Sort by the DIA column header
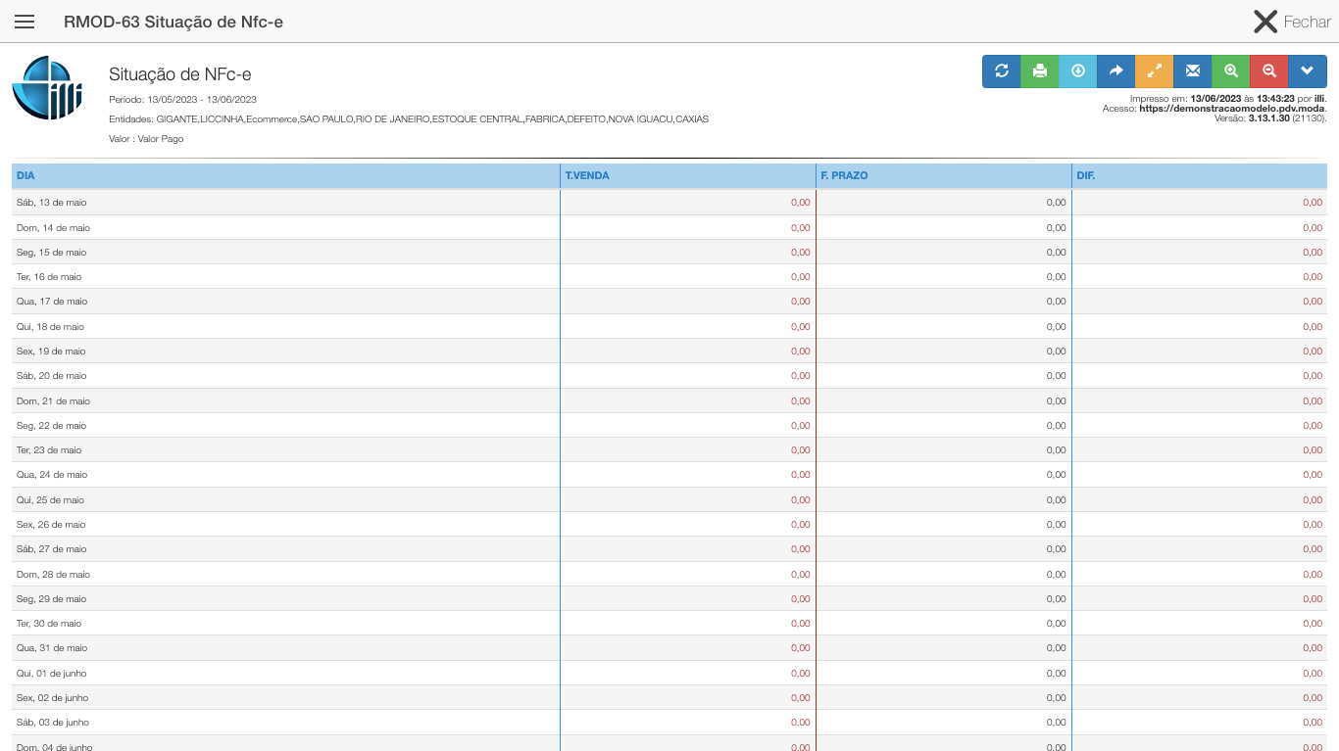Image resolution: width=1339 pixels, height=751 pixels. click(25, 176)
